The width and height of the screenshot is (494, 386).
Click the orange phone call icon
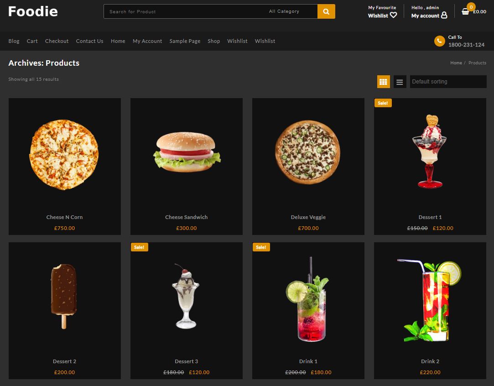click(439, 41)
